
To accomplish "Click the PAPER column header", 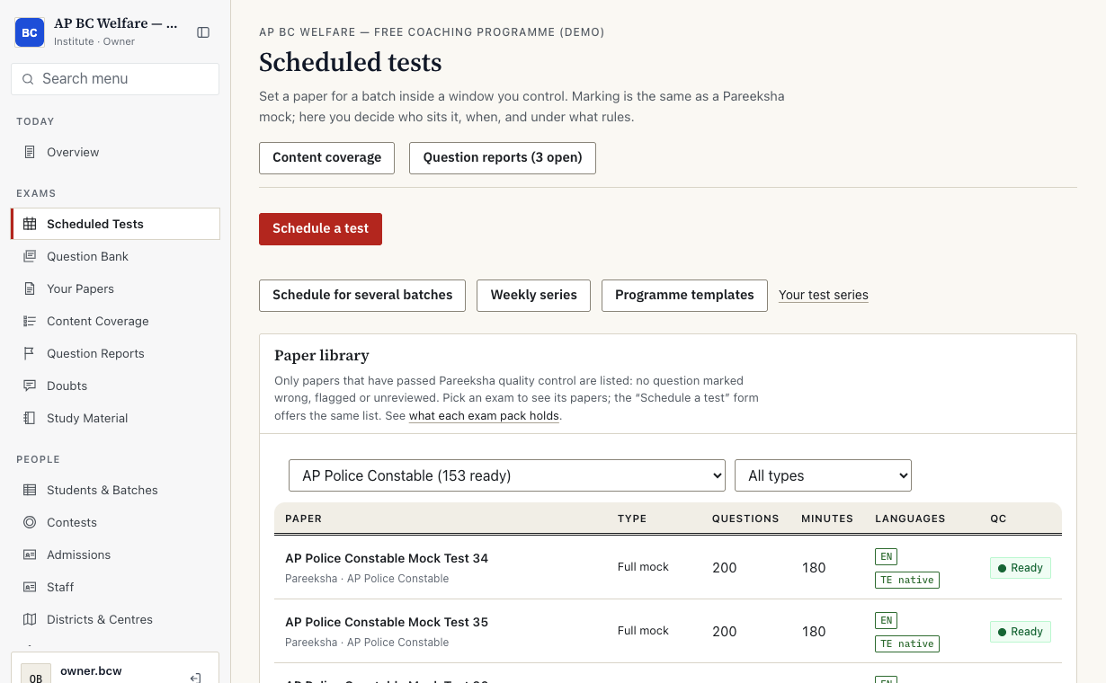I will click(x=303, y=519).
